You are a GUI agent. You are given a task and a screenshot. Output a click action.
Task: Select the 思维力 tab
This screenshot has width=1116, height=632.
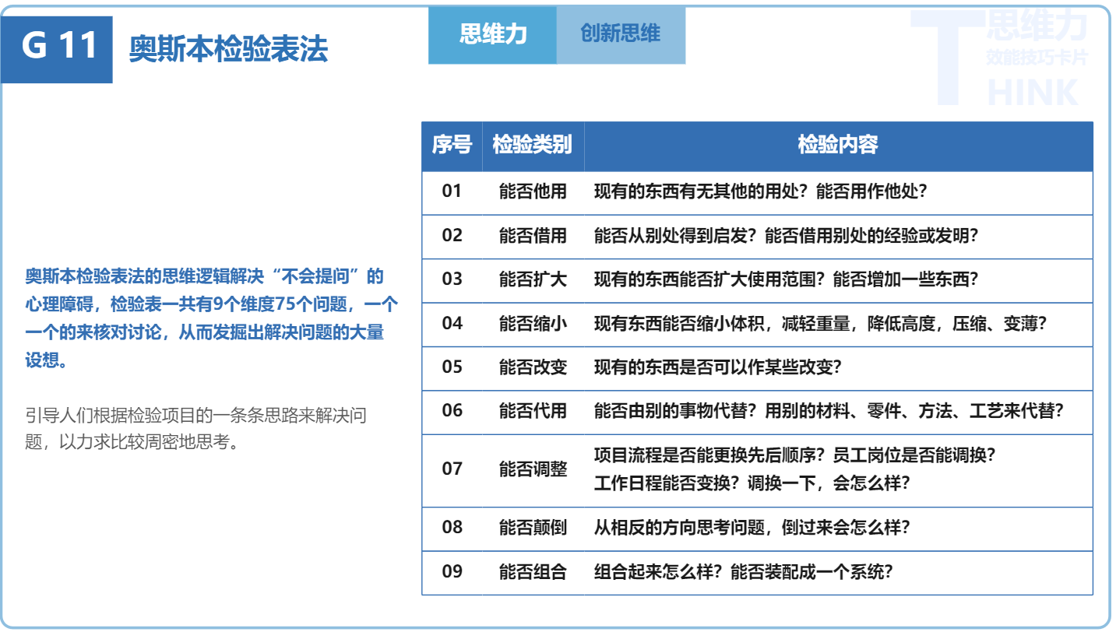[493, 34]
